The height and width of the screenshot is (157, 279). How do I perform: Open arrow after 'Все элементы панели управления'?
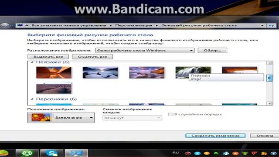click(x=111, y=25)
